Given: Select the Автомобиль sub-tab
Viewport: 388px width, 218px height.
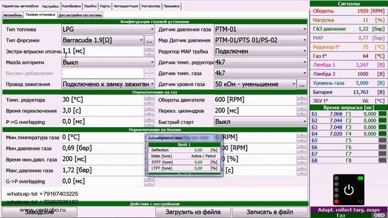Looking at the screenshot, I should (13, 15).
